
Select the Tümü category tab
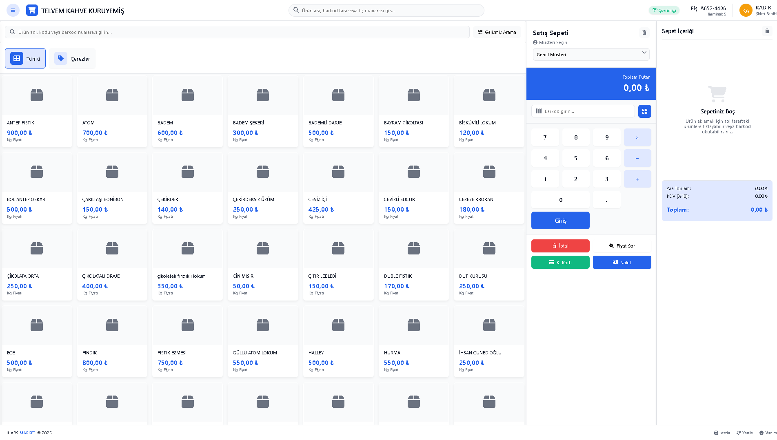(x=25, y=59)
